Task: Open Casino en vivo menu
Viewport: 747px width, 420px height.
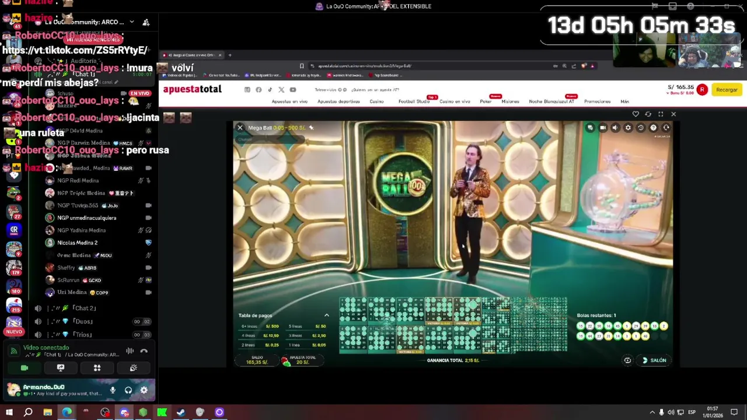Action: click(x=455, y=101)
